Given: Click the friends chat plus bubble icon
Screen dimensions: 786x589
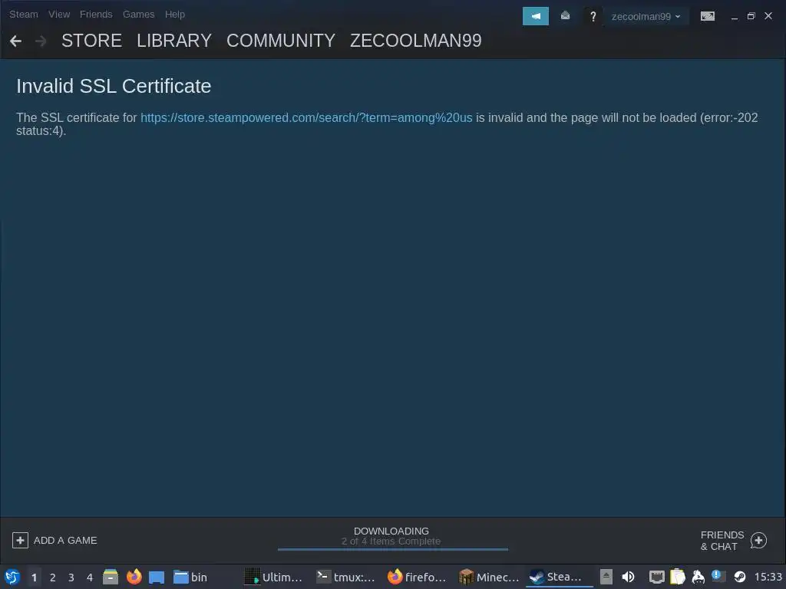Looking at the screenshot, I should (x=758, y=541).
